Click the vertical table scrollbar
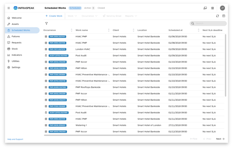 pos(225,65)
